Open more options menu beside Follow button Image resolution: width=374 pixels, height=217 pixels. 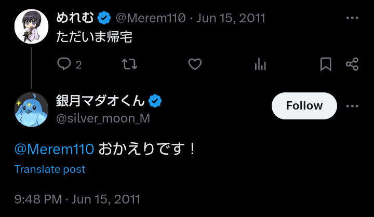(352, 106)
